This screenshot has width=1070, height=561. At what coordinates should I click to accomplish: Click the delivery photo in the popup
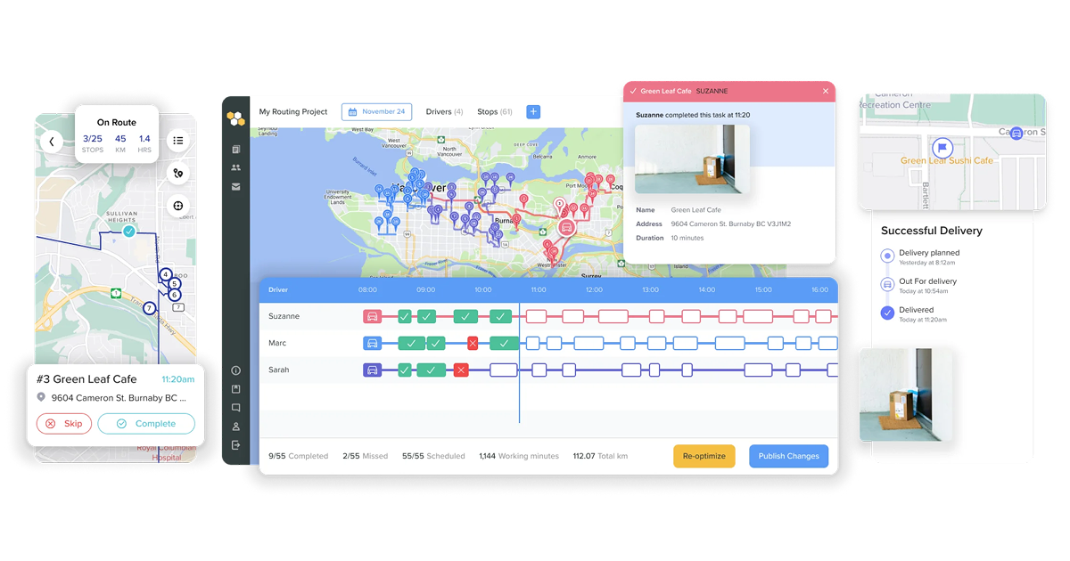click(692, 159)
